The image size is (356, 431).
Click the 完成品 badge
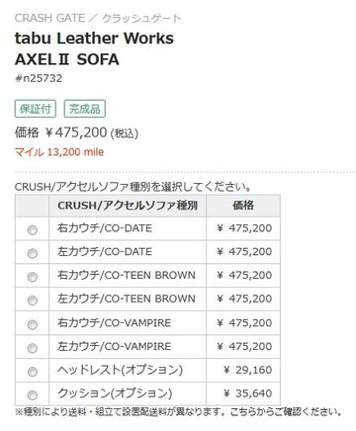point(85,109)
